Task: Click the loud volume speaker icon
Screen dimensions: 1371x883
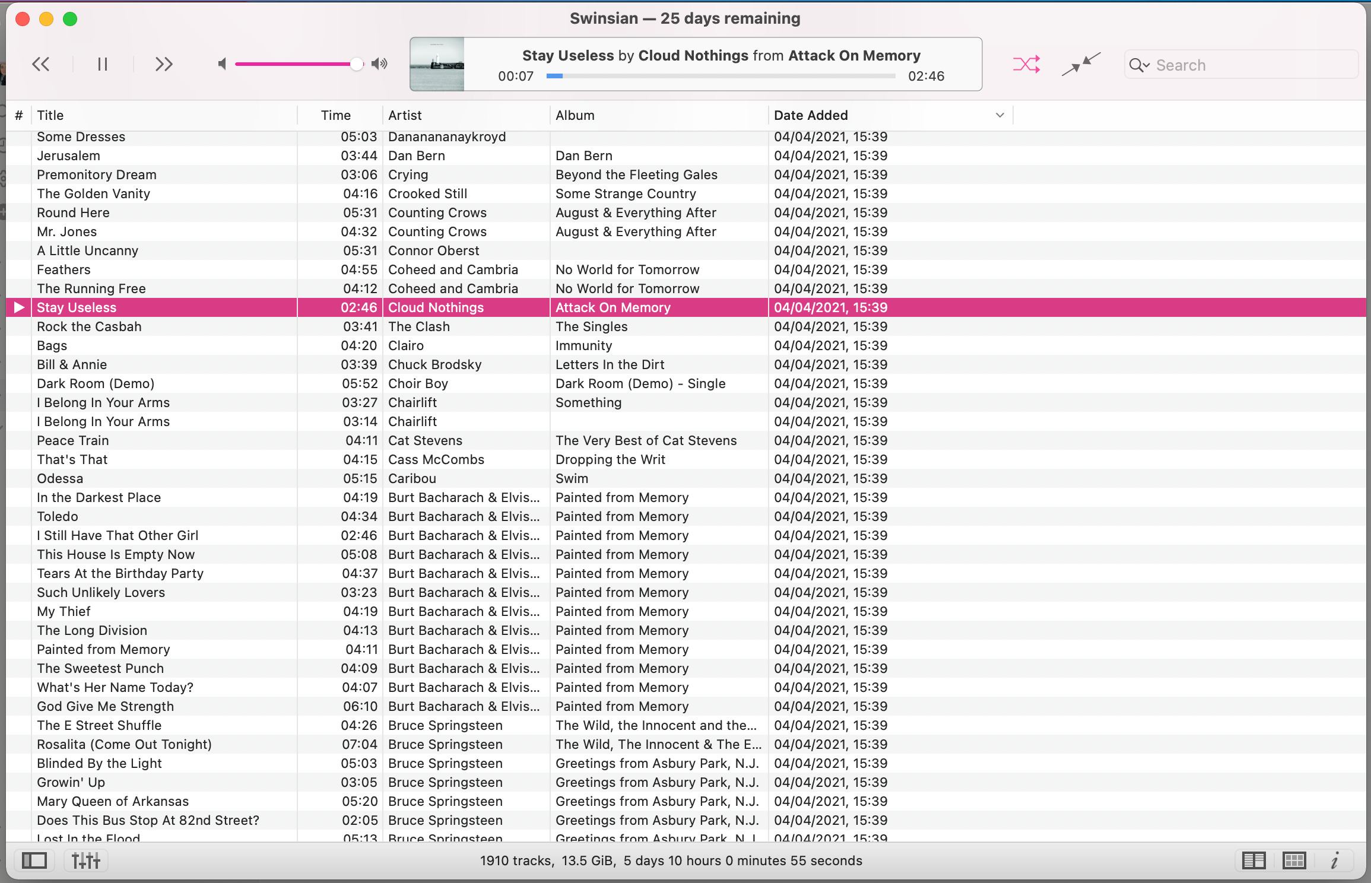Action: pos(379,63)
